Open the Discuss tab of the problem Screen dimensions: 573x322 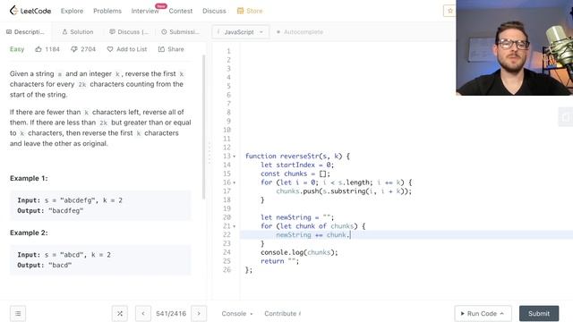[x=129, y=32]
